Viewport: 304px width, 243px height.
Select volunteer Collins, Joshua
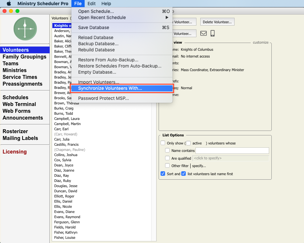66,155
